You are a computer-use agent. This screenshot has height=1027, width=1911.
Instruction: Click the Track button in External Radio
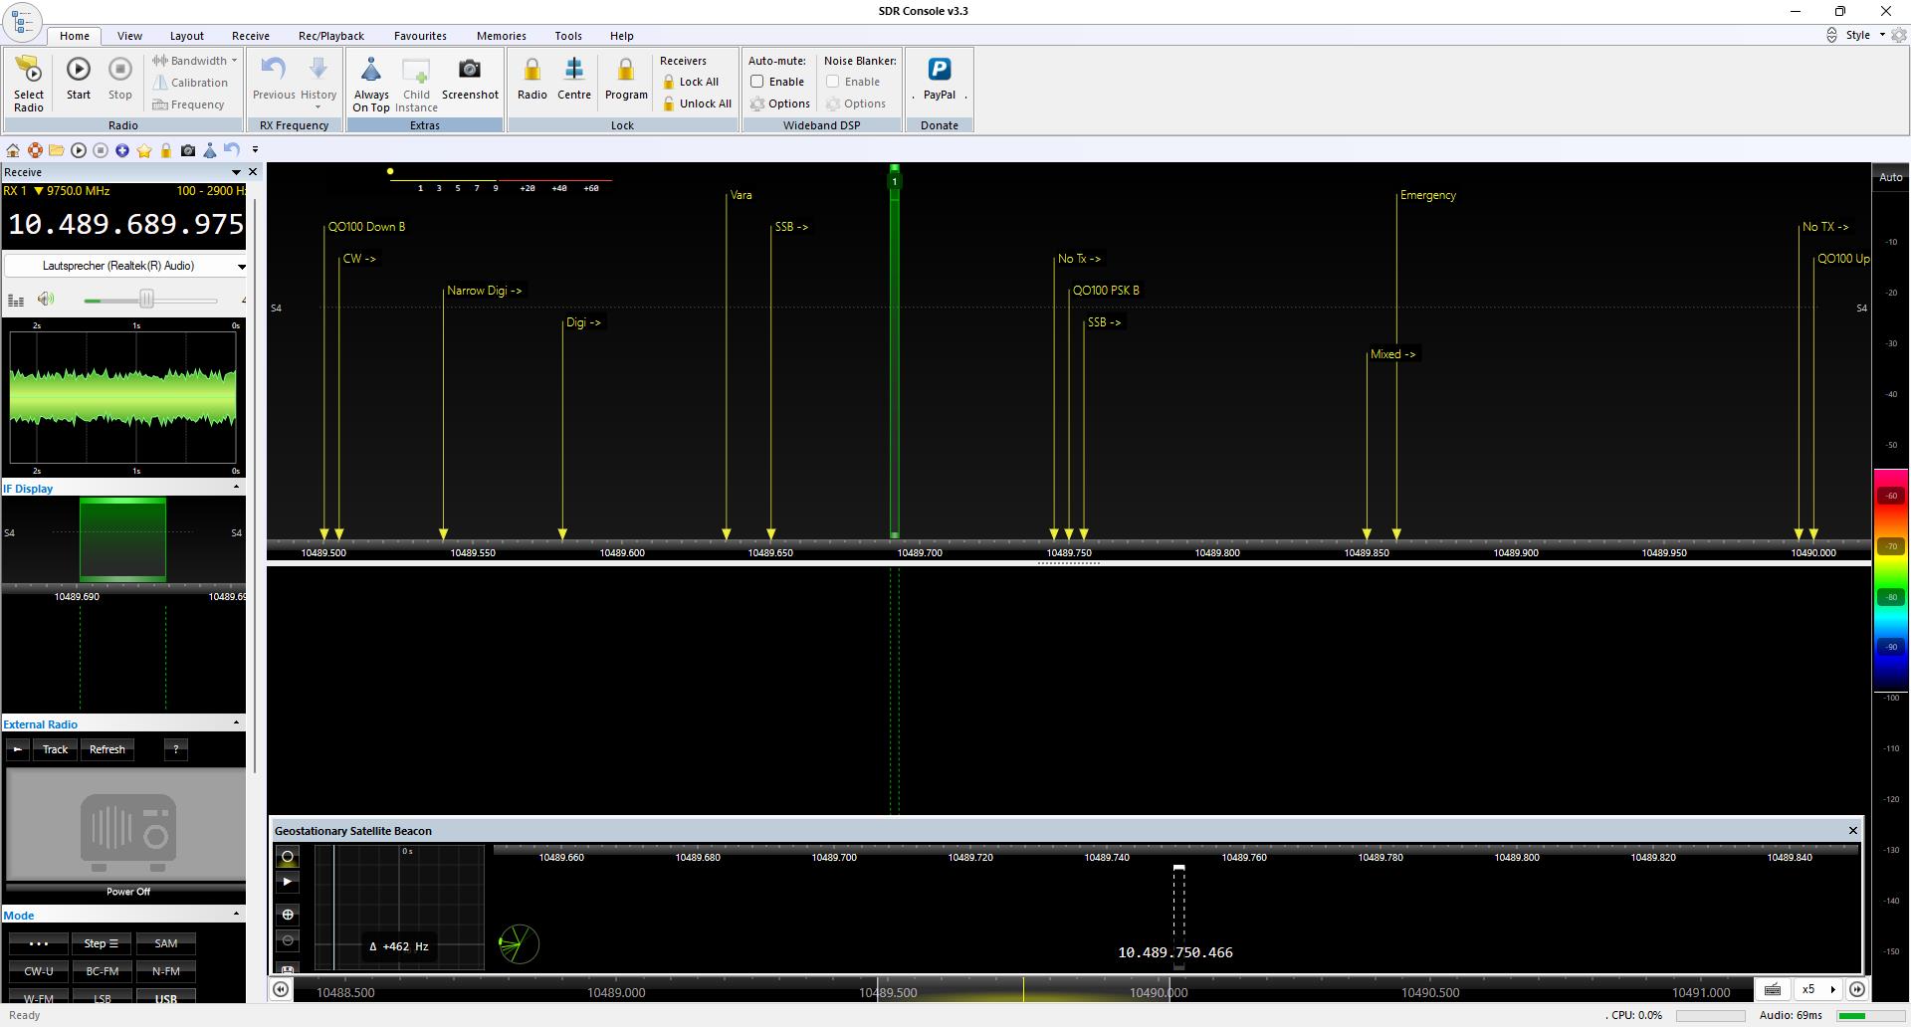point(55,749)
